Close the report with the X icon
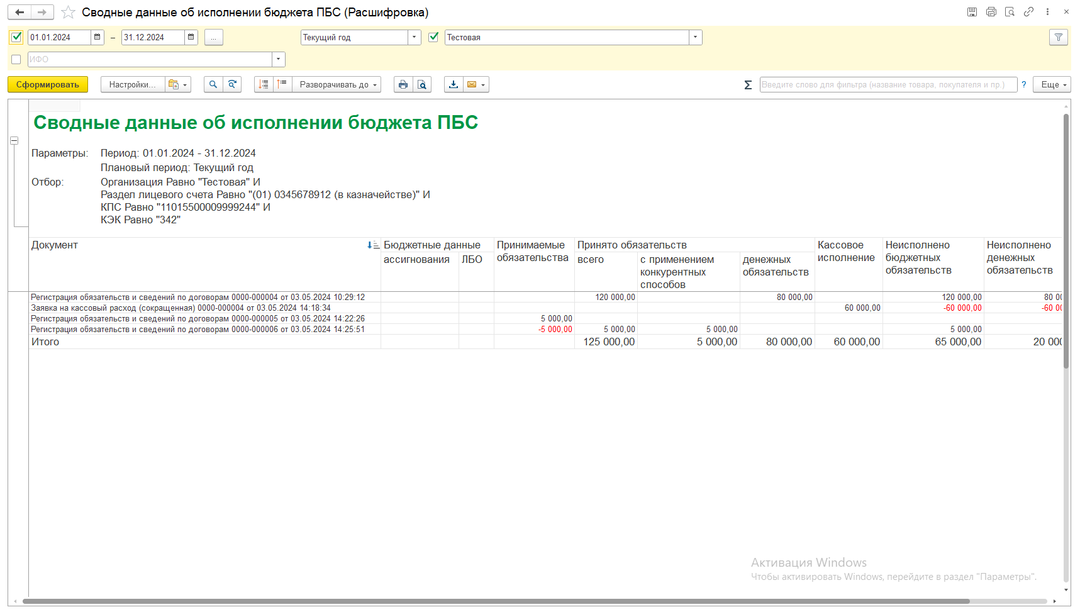The width and height of the screenshot is (1080, 612). [1066, 12]
